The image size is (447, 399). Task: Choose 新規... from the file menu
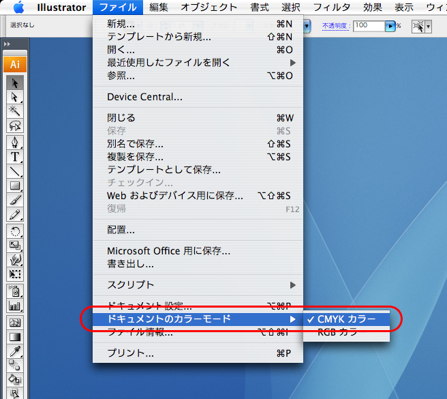pos(198,24)
